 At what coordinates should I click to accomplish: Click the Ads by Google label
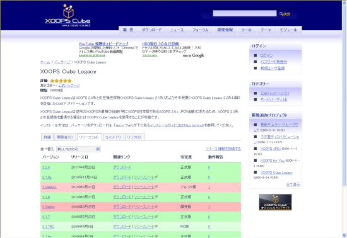tap(194, 55)
